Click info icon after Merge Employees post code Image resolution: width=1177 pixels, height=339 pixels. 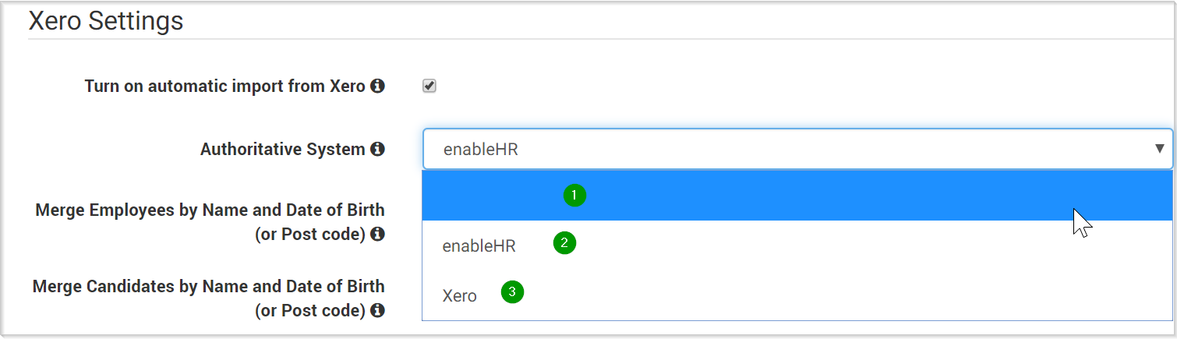(378, 234)
